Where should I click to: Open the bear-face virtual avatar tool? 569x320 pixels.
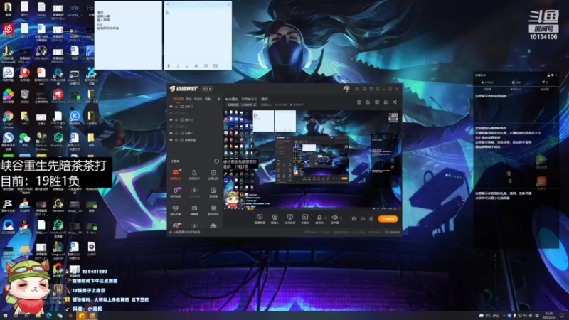(x=176, y=210)
